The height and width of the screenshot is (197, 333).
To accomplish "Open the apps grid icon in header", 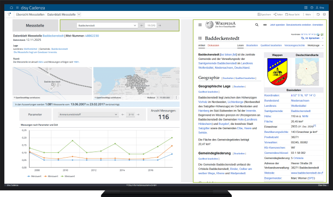I will (306, 8).
